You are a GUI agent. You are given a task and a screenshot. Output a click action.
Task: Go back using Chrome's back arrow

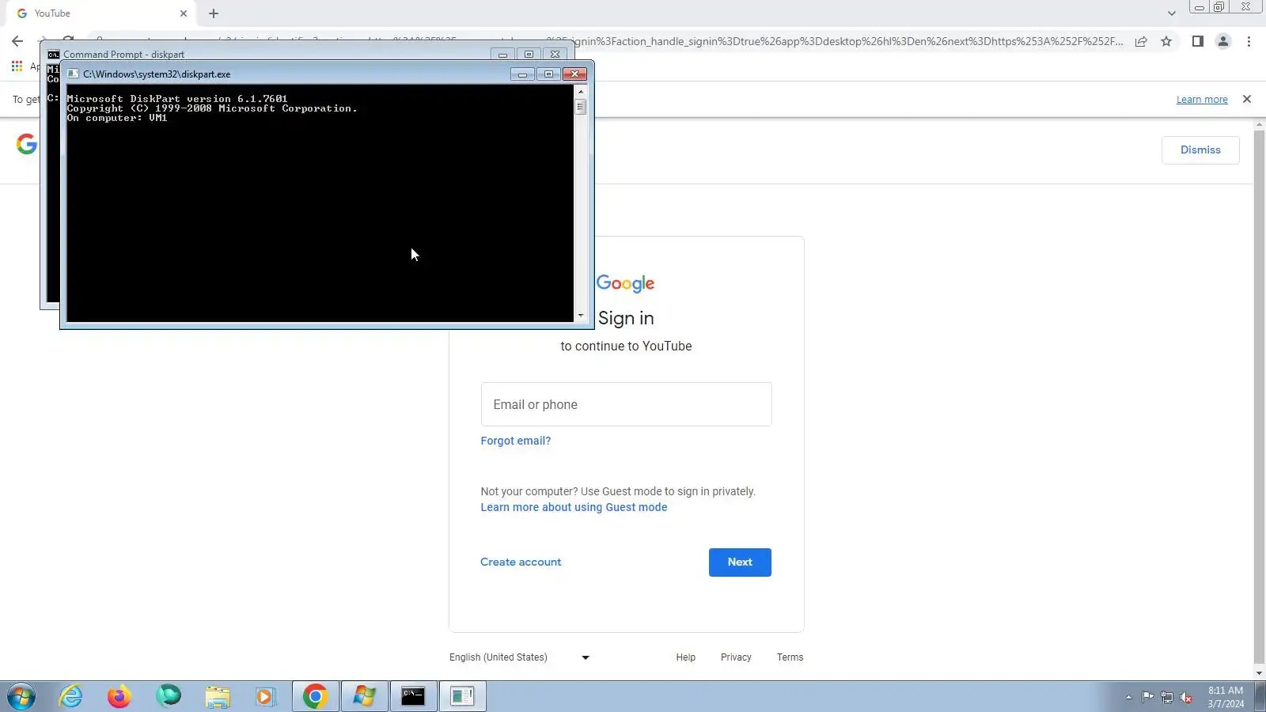click(x=17, y=41)
